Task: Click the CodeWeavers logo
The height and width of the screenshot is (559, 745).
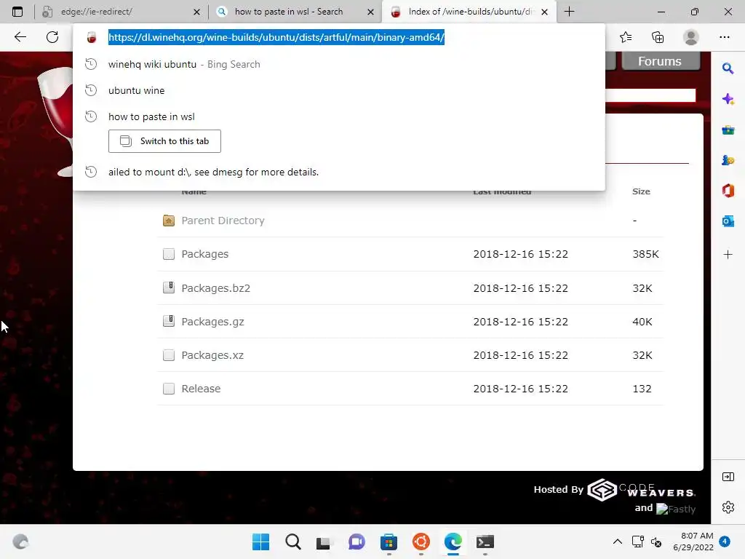Action: 642,490
